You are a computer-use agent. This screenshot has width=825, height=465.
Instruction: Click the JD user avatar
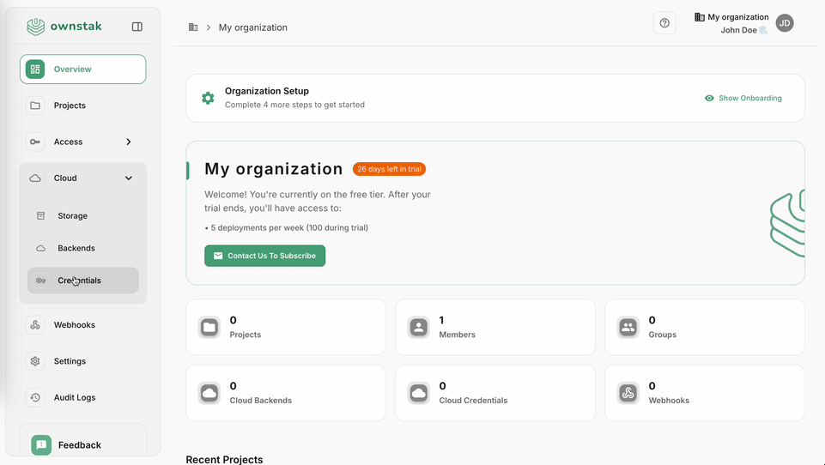(x=785, y=23)
